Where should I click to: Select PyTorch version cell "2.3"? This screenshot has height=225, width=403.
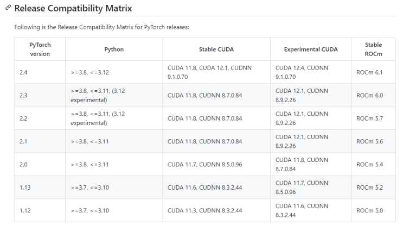40,95
